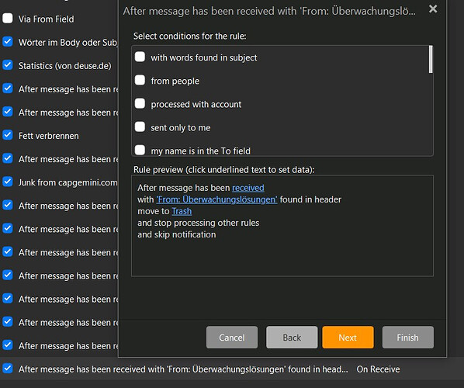The width and height of the screenshot is (464, 388).
Task: Edit the 'From: Überwachungslösungen' header link
Action: [216, 199]
